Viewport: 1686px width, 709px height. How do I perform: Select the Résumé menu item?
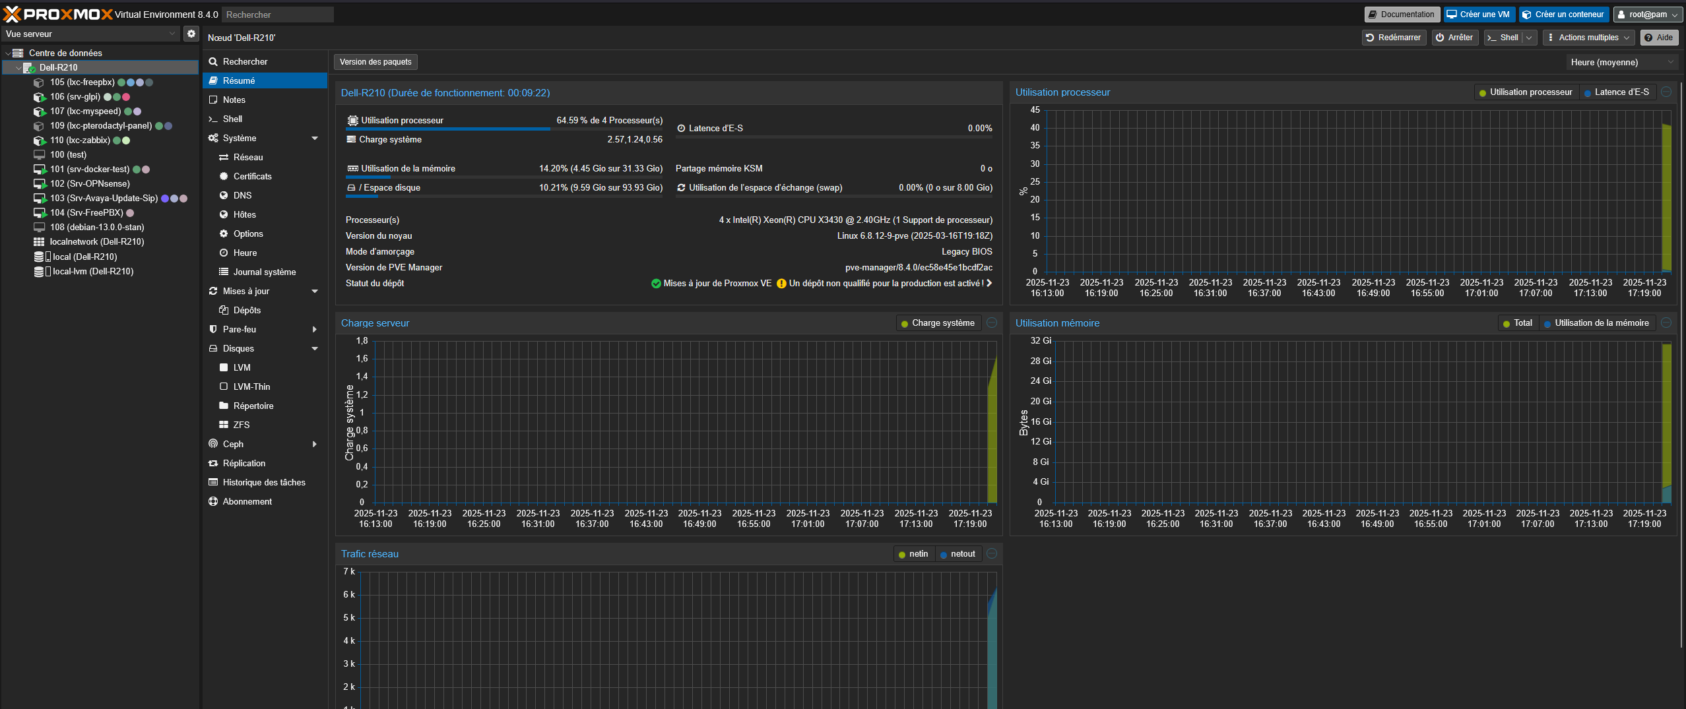click(265, 80)
